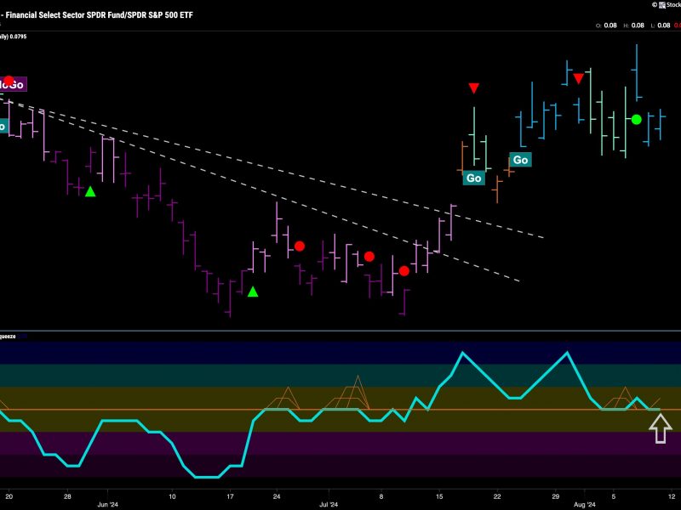The width and height of the screenshot is (681, 510).
Task: Click the green up triangle after June 17 low
Action: click(x=253, y=292)
